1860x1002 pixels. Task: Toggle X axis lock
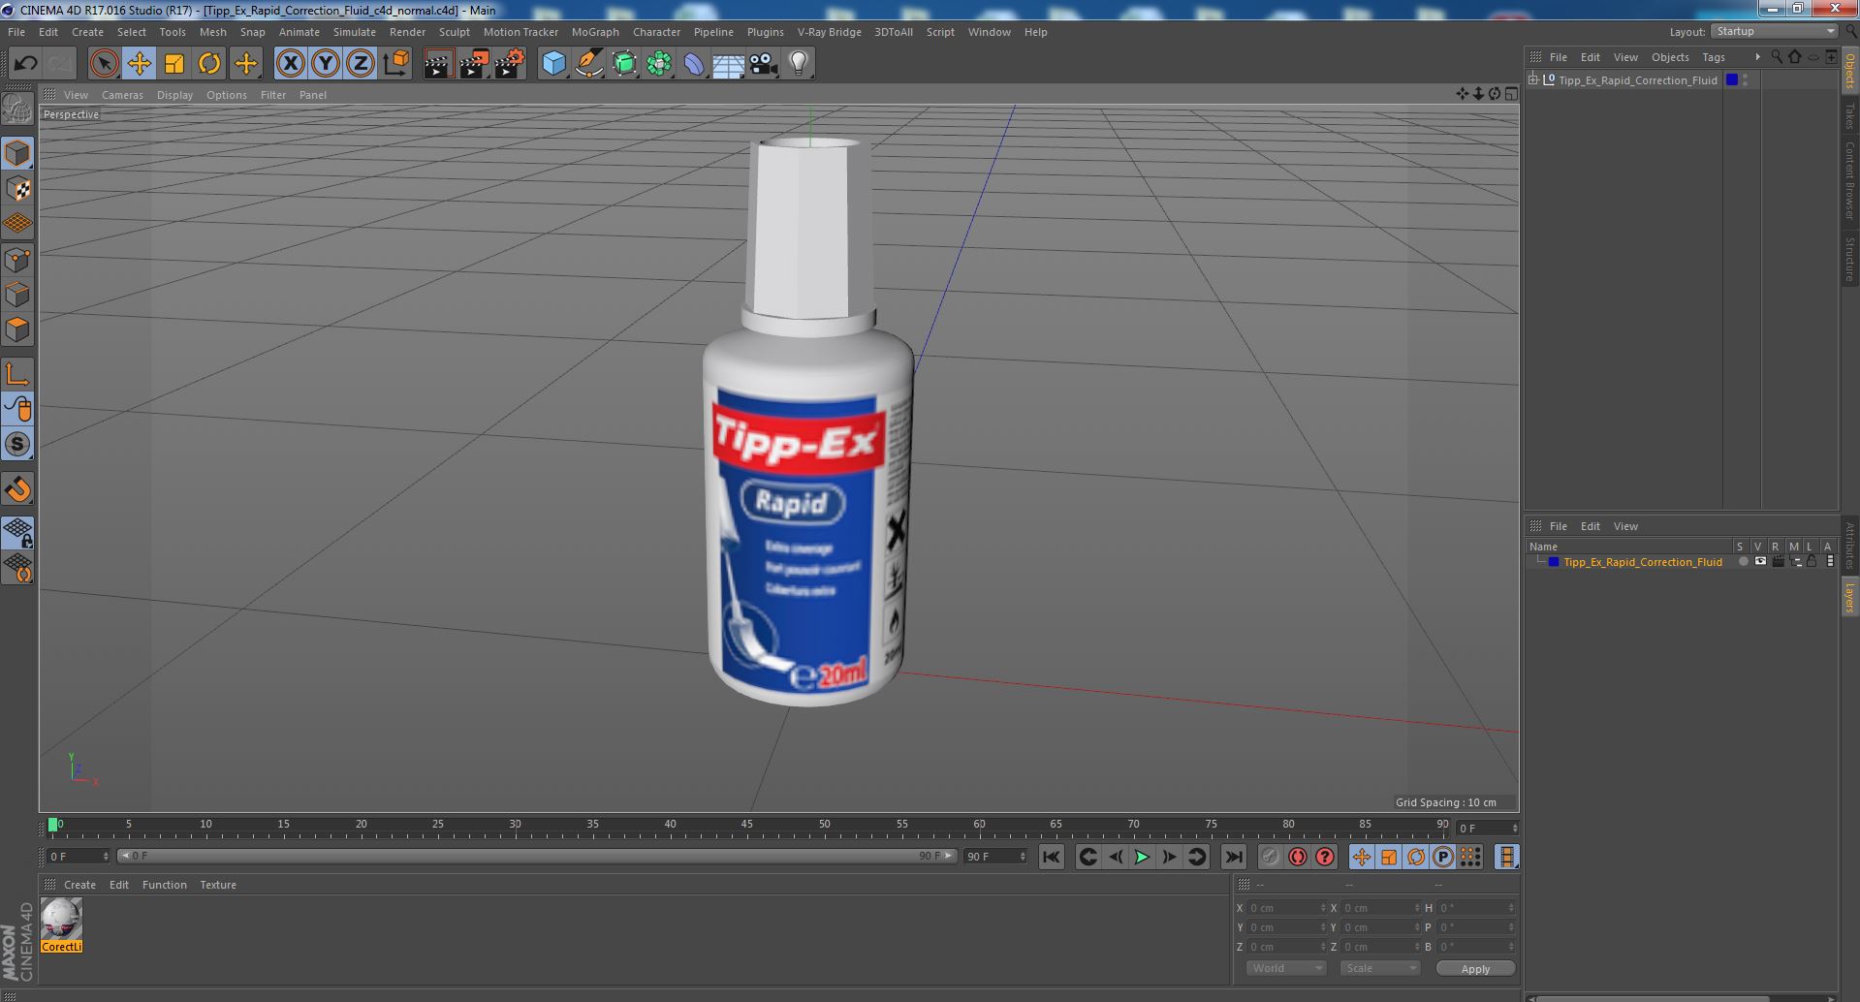290,64
